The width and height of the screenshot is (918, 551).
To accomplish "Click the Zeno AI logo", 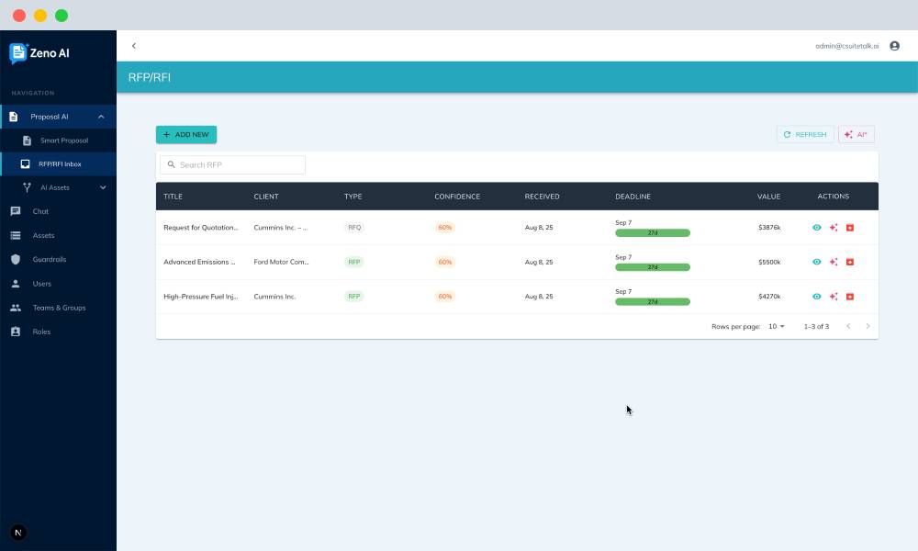I will click(x=39, y=52).
